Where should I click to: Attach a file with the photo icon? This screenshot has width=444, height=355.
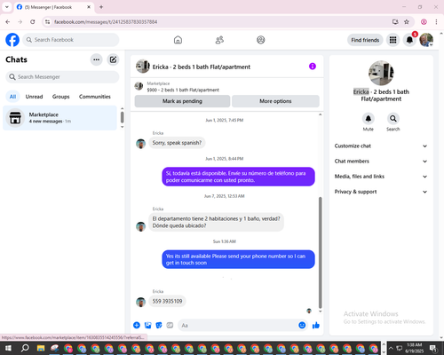(147, 326)
